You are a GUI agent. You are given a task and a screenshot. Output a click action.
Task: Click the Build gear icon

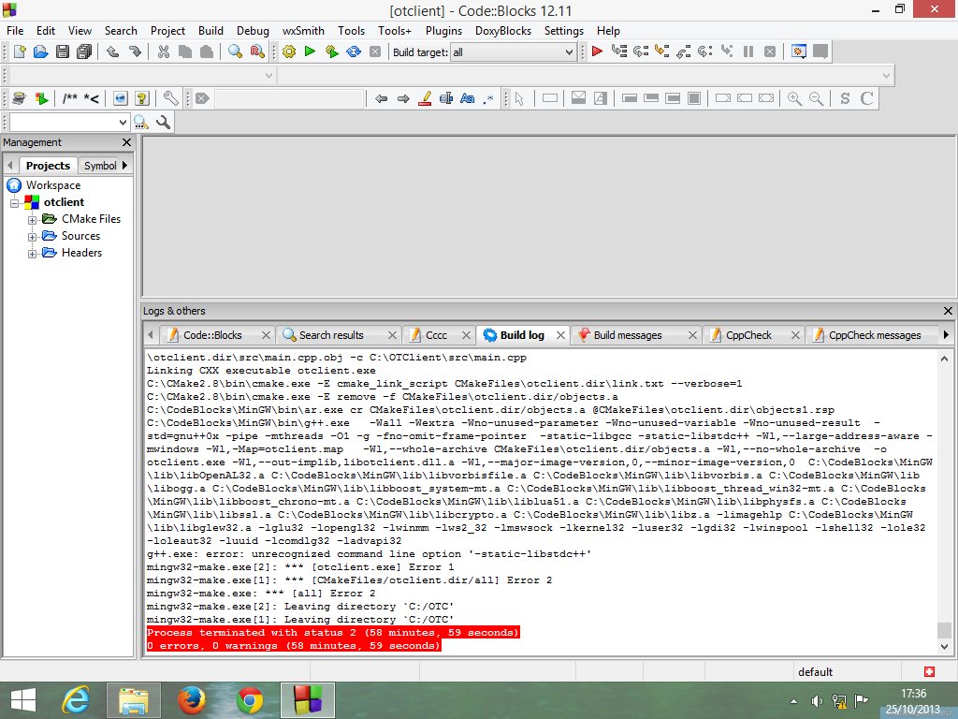[x=289, y=52]
